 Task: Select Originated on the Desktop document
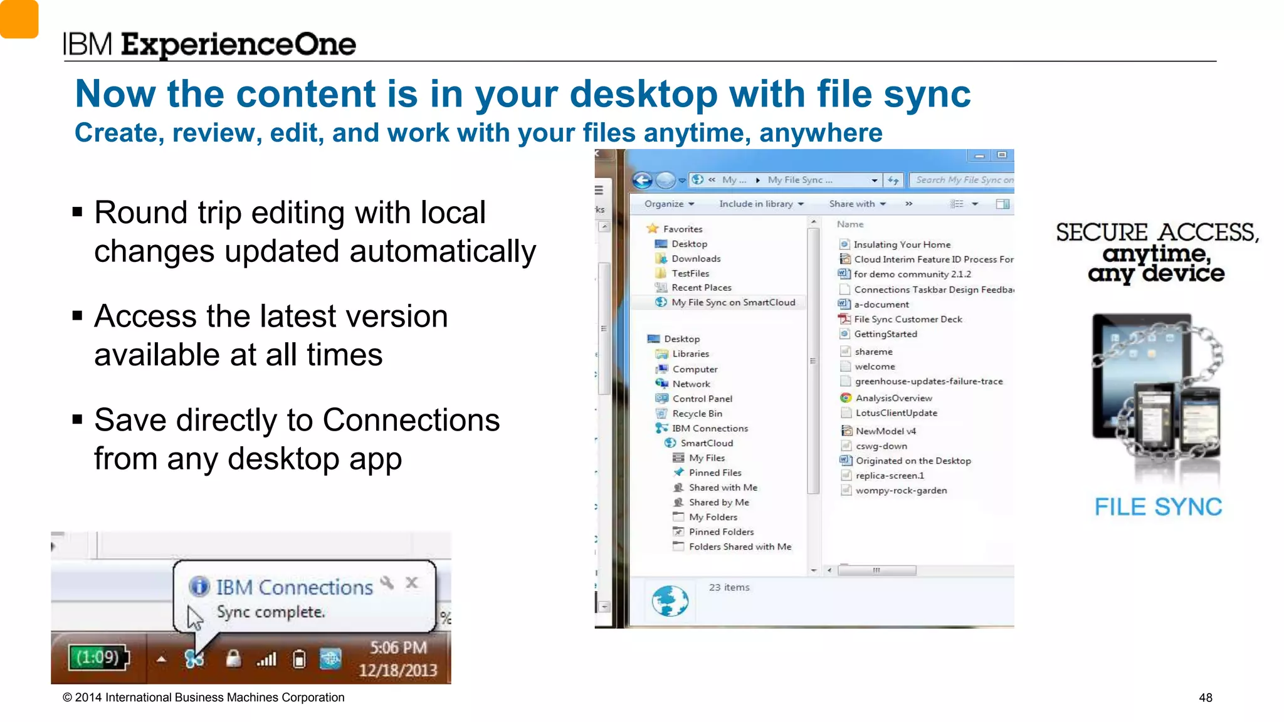point(906,461)
